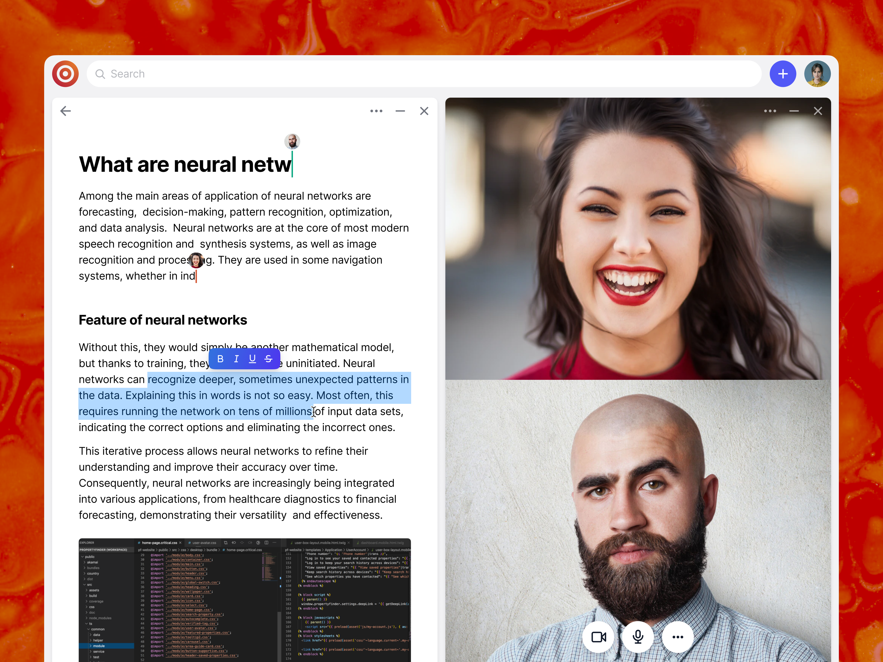Click the bearded collaborator cursor avatar
883x662 pixels.
pyautogui.click(x=292, y=141)
